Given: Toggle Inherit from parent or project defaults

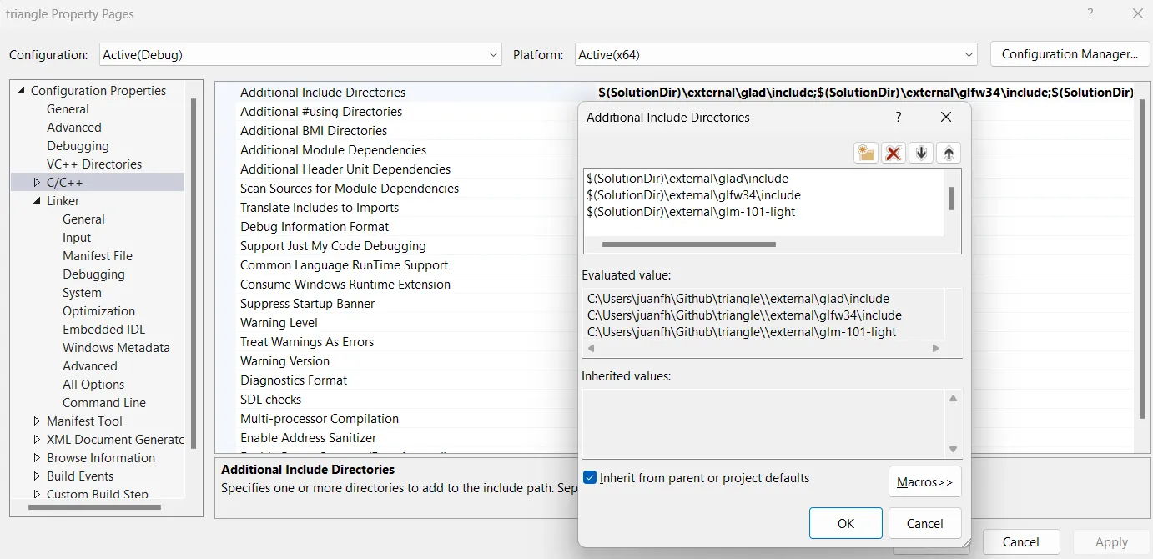Looking at the screenshot, I should tap(591, 478).
